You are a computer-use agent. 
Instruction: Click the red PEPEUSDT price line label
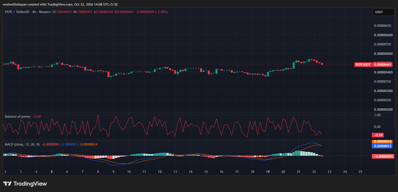pyautogui.click(x=363, y=65)
